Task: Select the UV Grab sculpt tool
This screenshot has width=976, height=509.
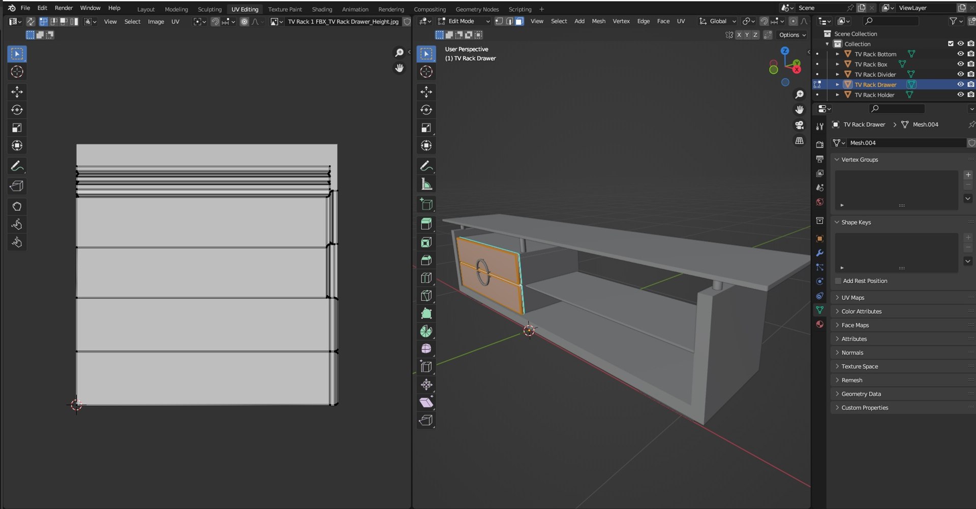Action: click(x=17, y=207)
